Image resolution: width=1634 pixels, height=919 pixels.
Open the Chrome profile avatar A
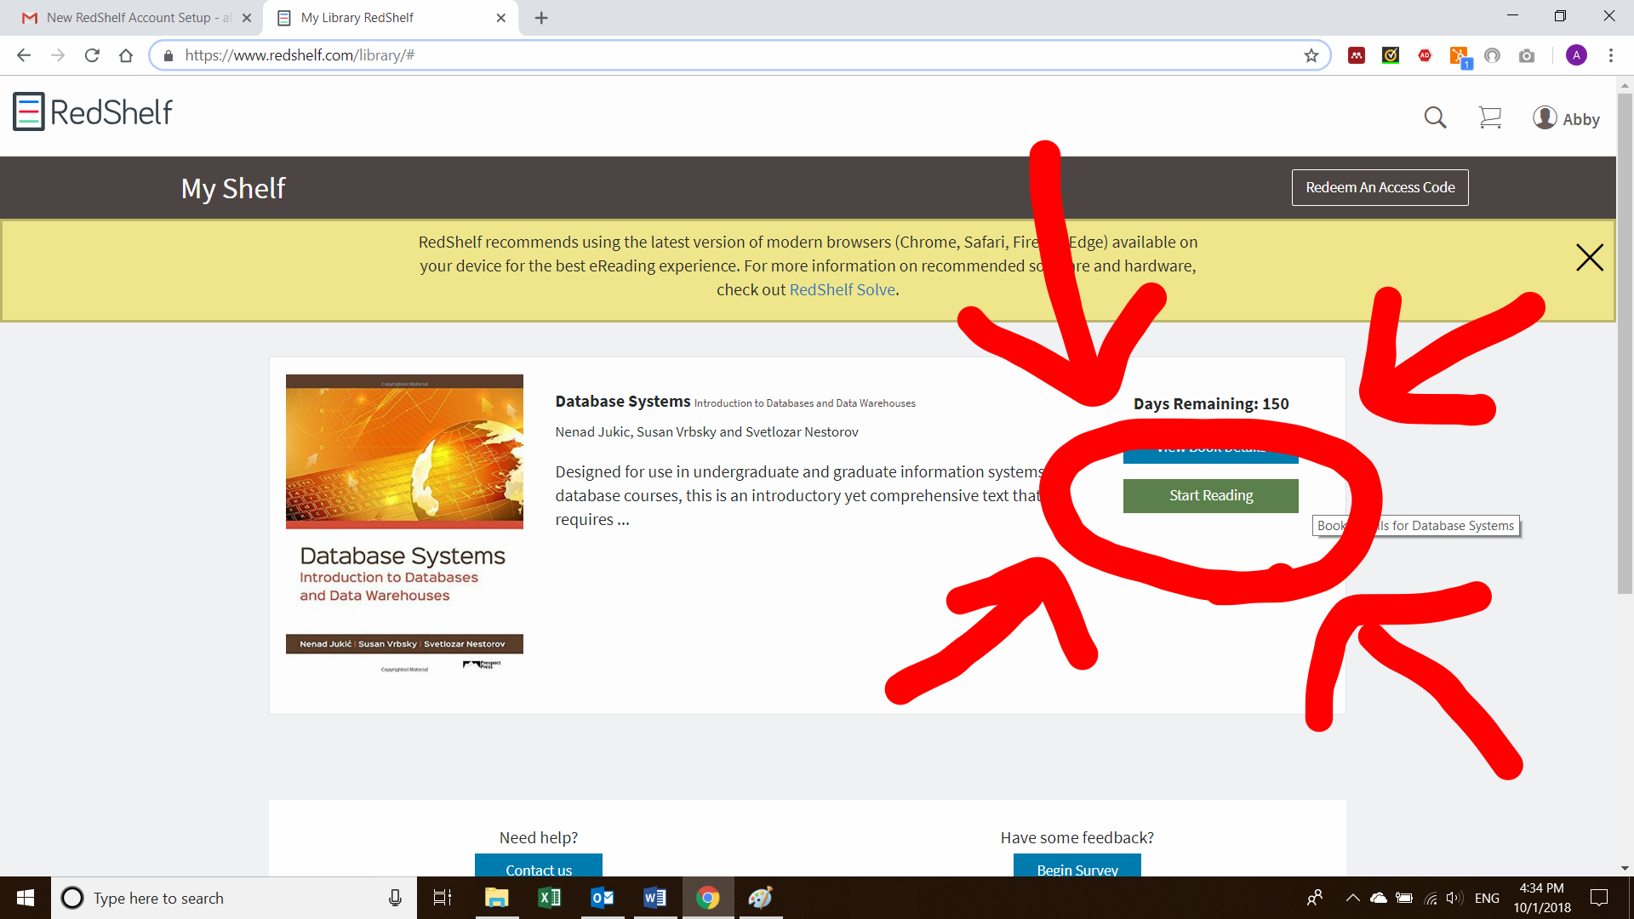pyautogui.click(x=1576, y=55)
